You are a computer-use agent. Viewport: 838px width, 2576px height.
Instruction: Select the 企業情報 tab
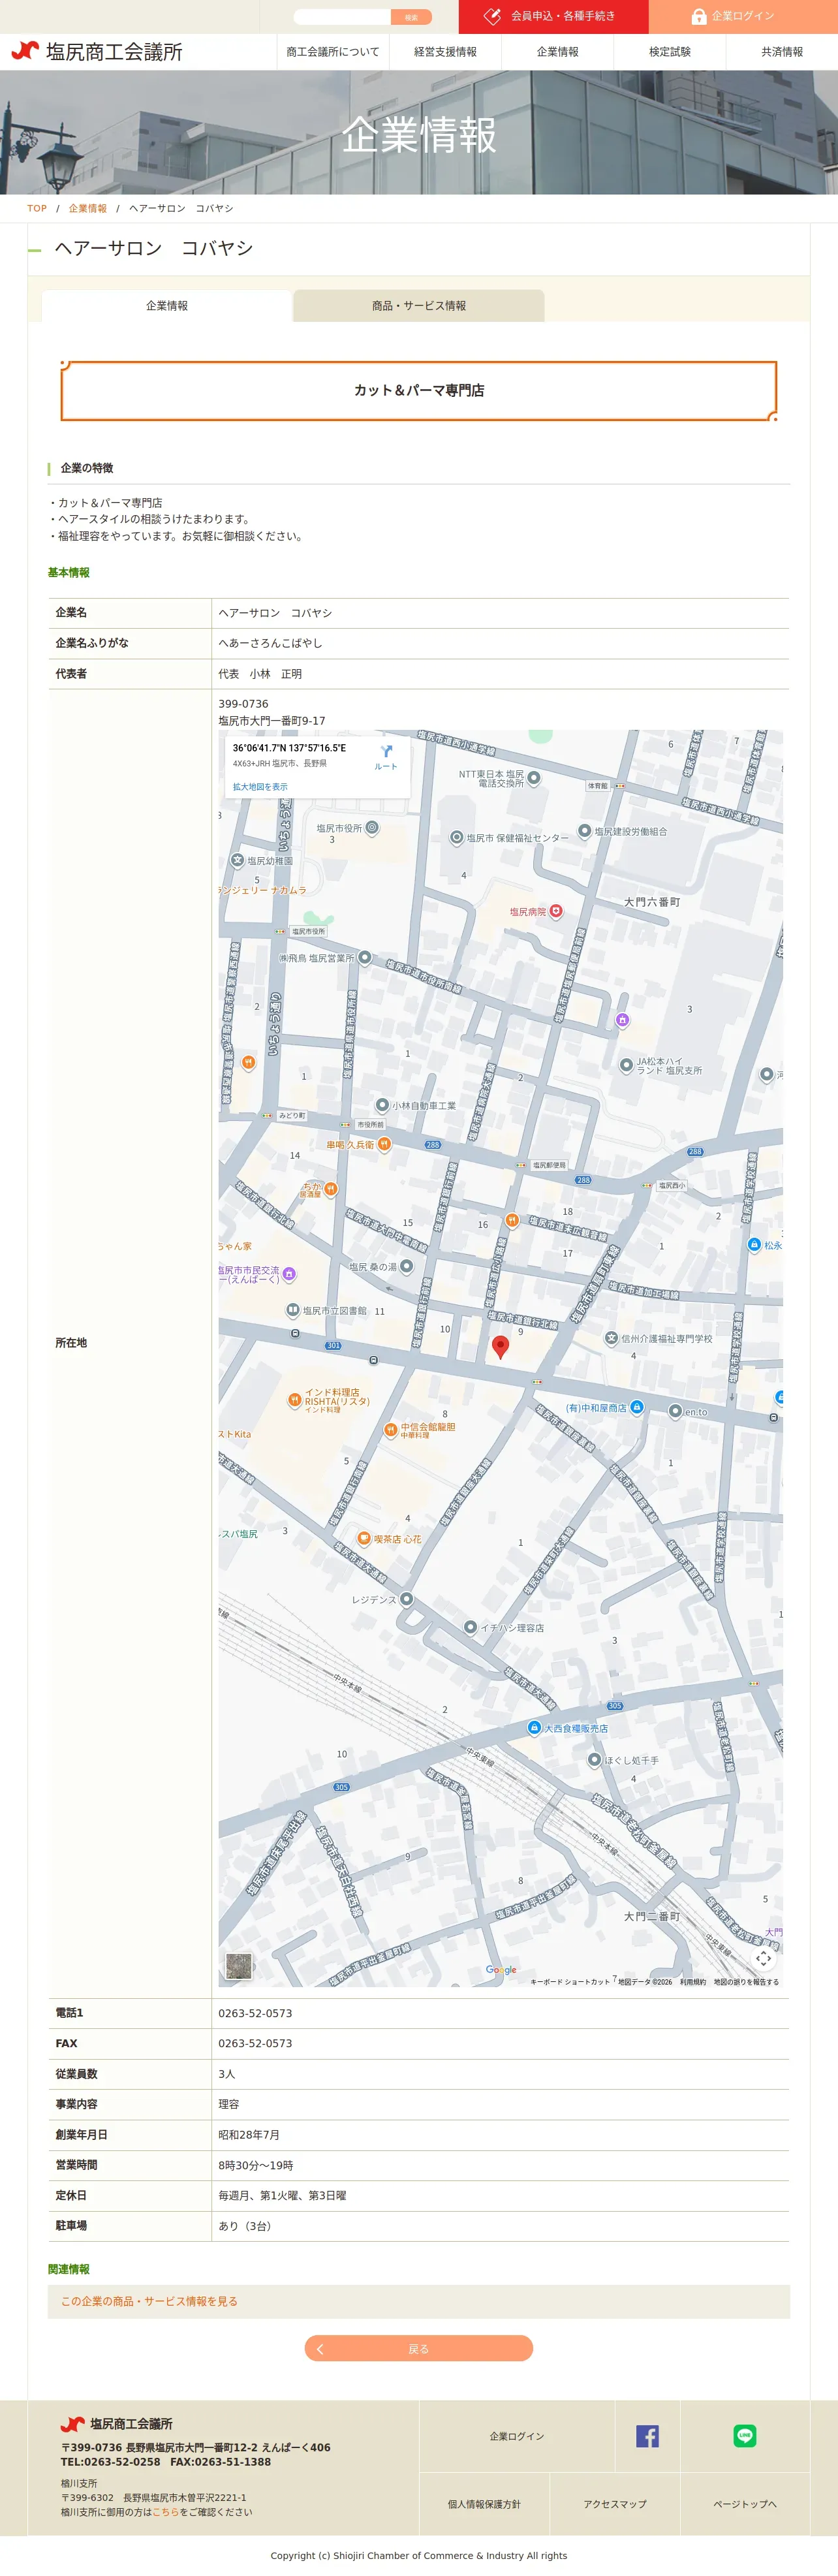[167, 306]
